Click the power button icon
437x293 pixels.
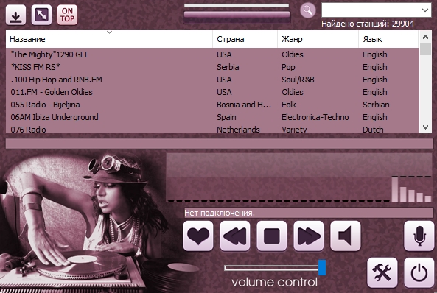419,272
